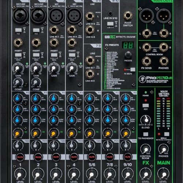Select the channel 3 XLR MIC input
The width and height of the screenshot is (183, 183).
click(x=56, y=16)
